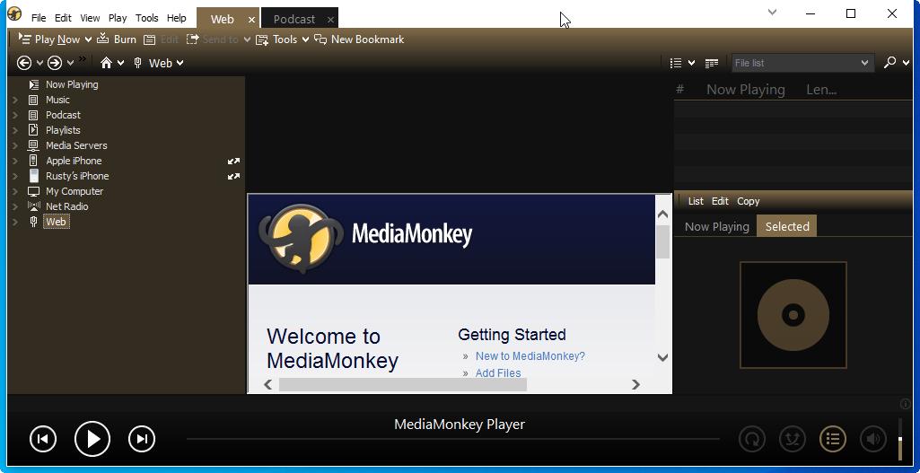Skip to the previous track
The image size is (920, 473).
[x=43, y=439]
